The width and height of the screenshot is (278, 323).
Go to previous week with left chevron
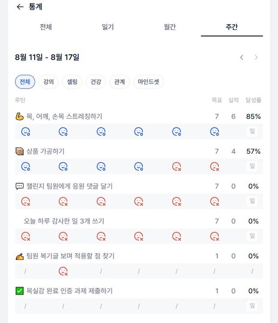click(242, 57)
